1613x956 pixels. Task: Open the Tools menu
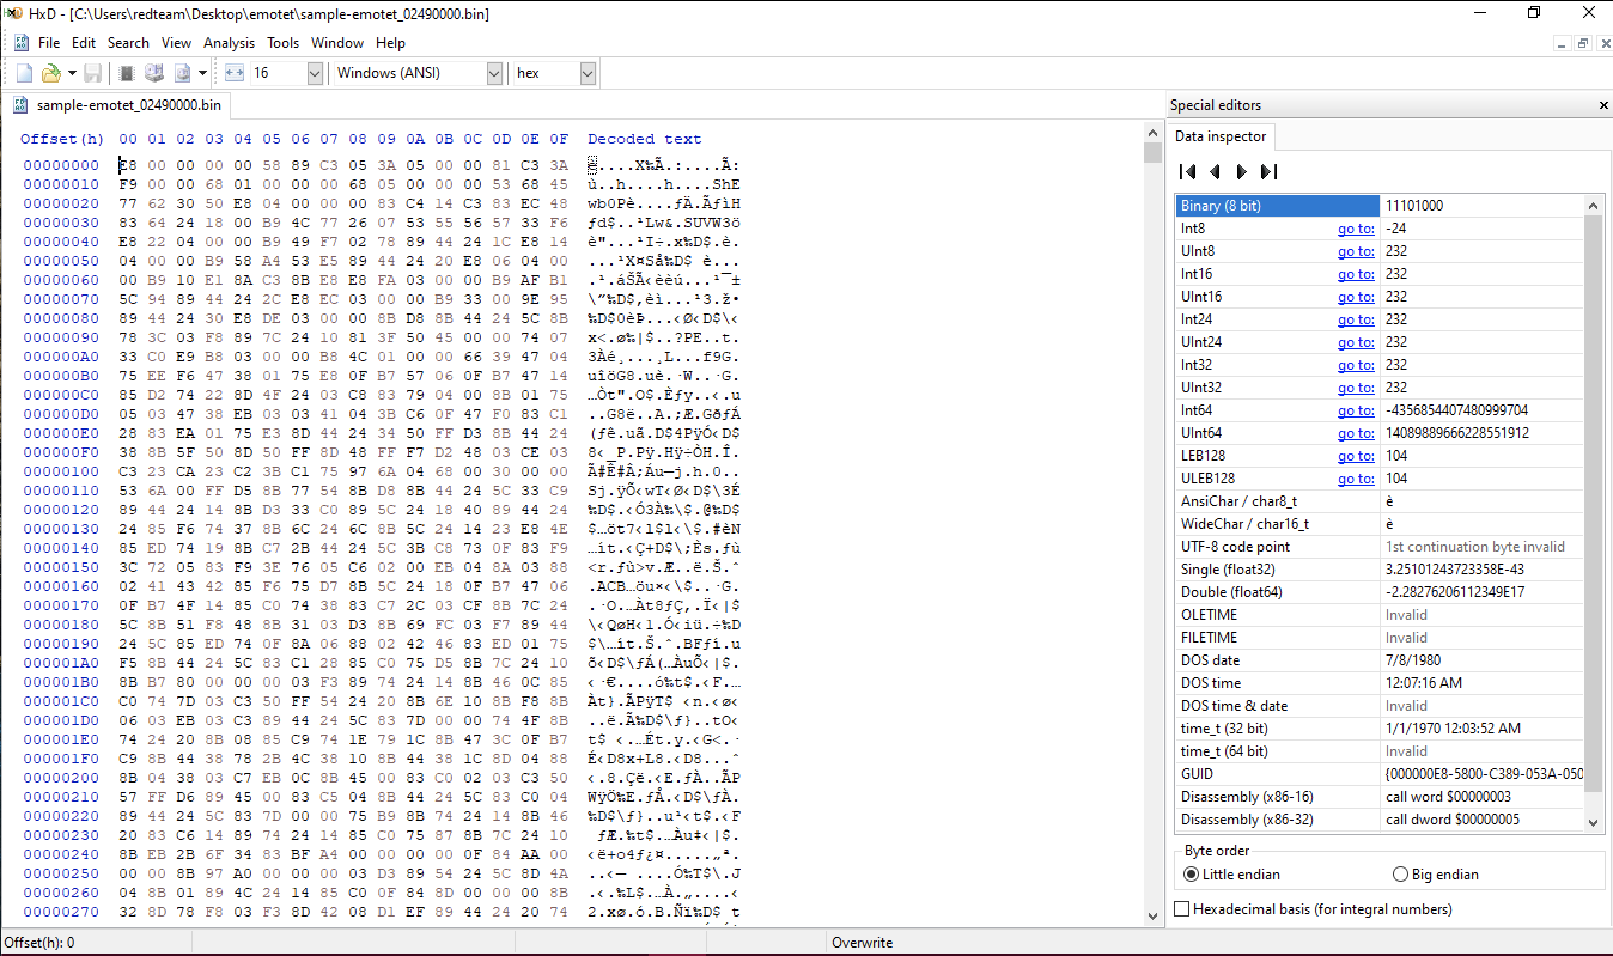pyautogui.click(x=283, y=43)
